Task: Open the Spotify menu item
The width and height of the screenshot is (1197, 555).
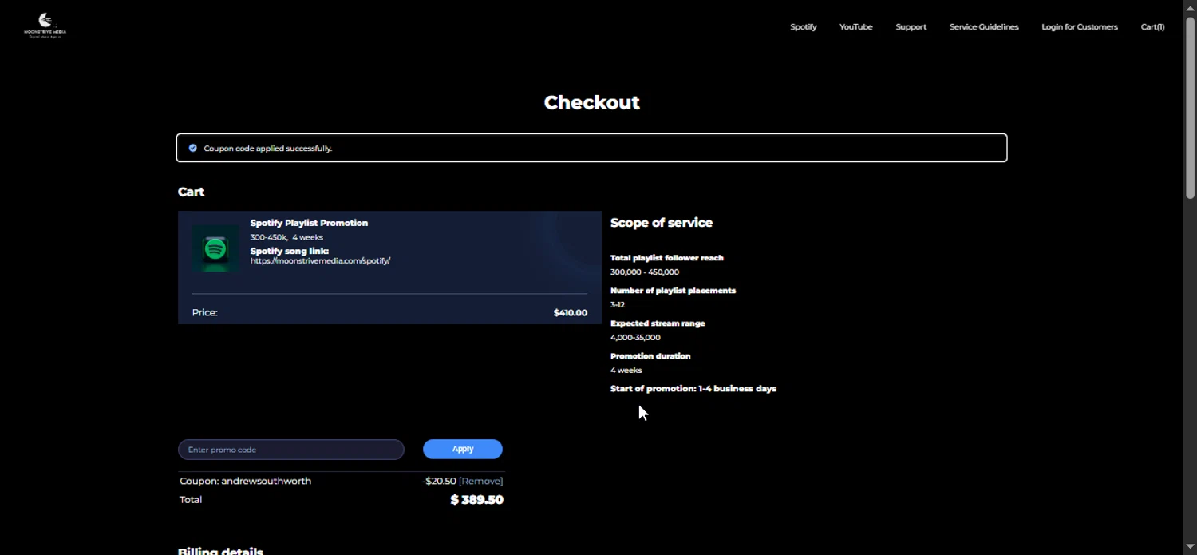Action: [x=804, y=26]
